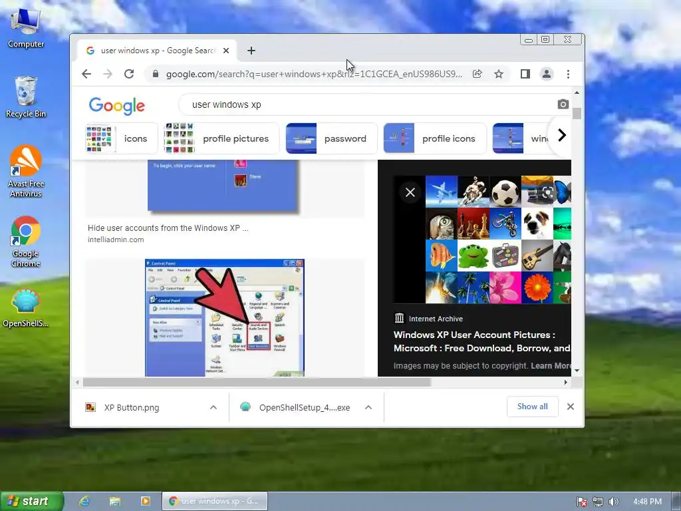
Task: Click the security flag tray icon
Action: pos(581,502)
